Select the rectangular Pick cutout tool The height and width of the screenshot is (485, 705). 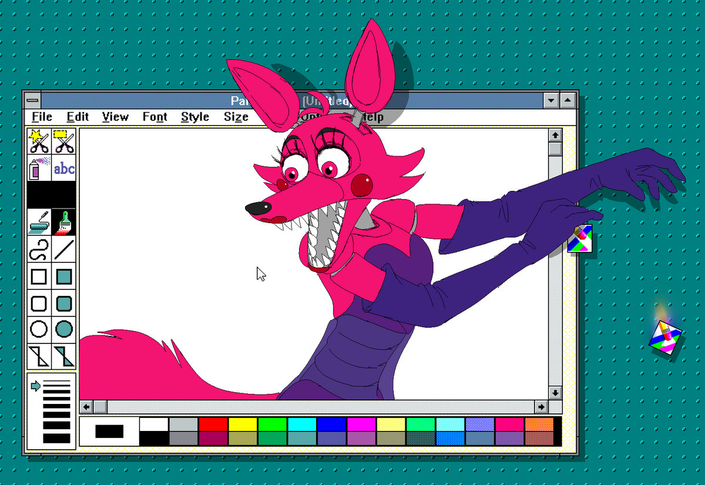pyautogui.click(x=64, y=142)
